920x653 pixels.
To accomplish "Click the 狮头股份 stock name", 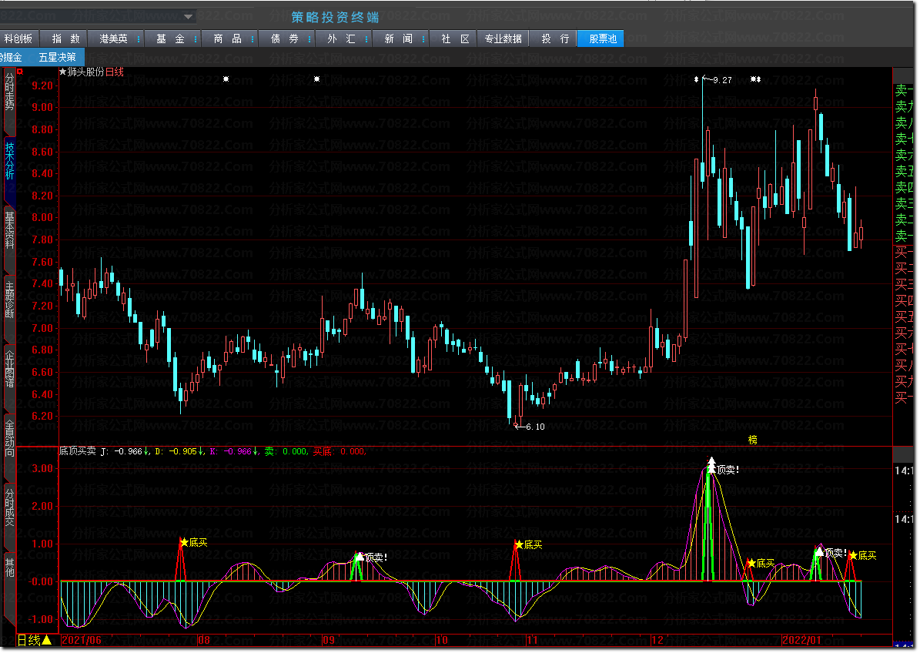I will click(85, 72).
